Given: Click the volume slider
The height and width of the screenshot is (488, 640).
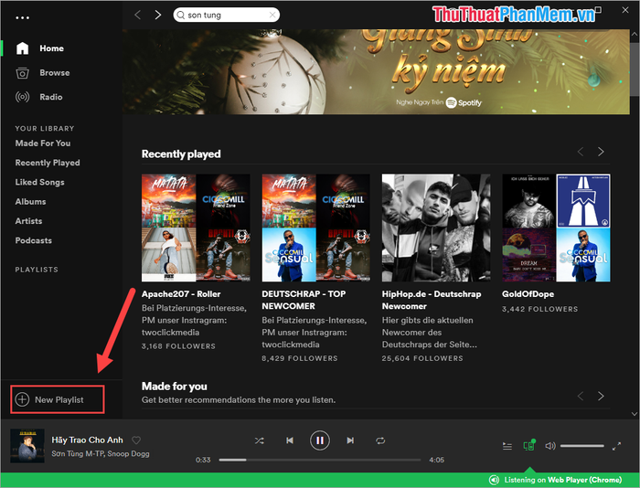Looking at the screenshot, I should coord(582,446).
